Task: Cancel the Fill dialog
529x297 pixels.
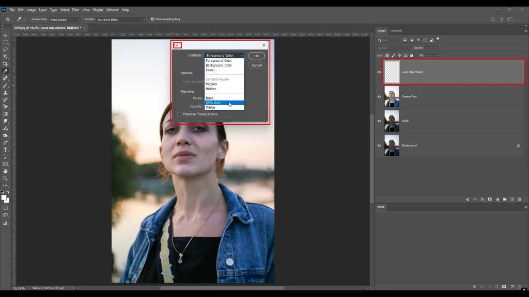Action: [256, 65]
